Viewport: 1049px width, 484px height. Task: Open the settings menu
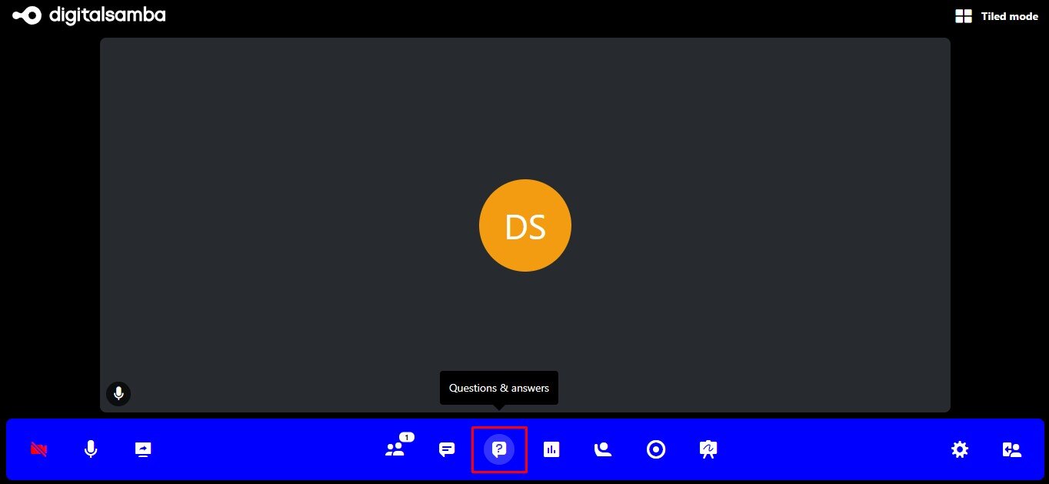pos(960,449)
